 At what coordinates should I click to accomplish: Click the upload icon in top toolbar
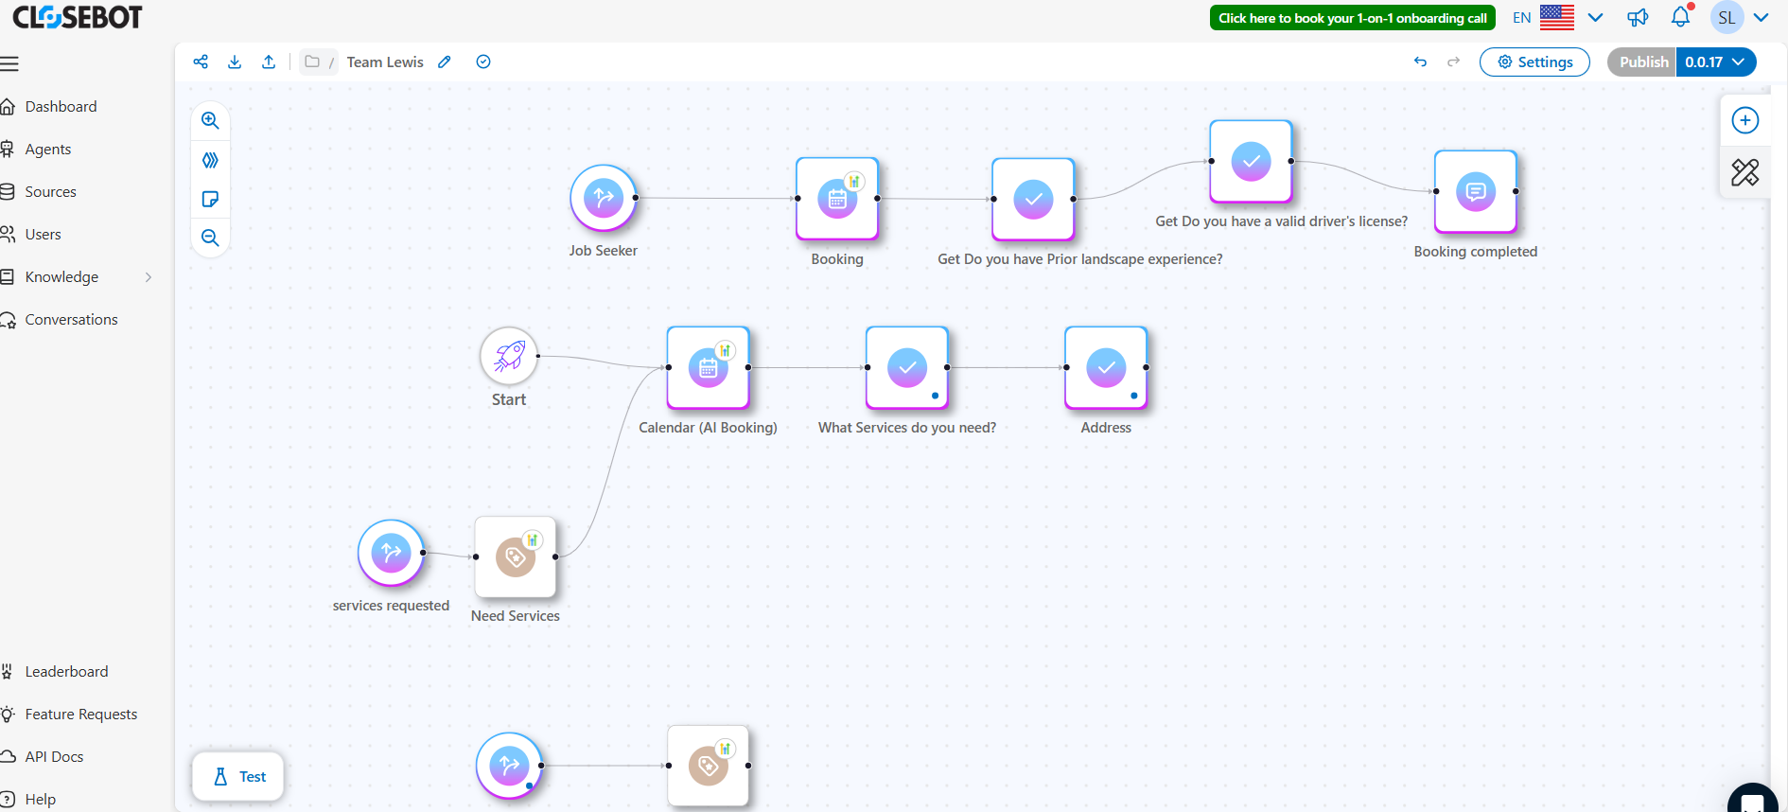[x=269, y=62]
